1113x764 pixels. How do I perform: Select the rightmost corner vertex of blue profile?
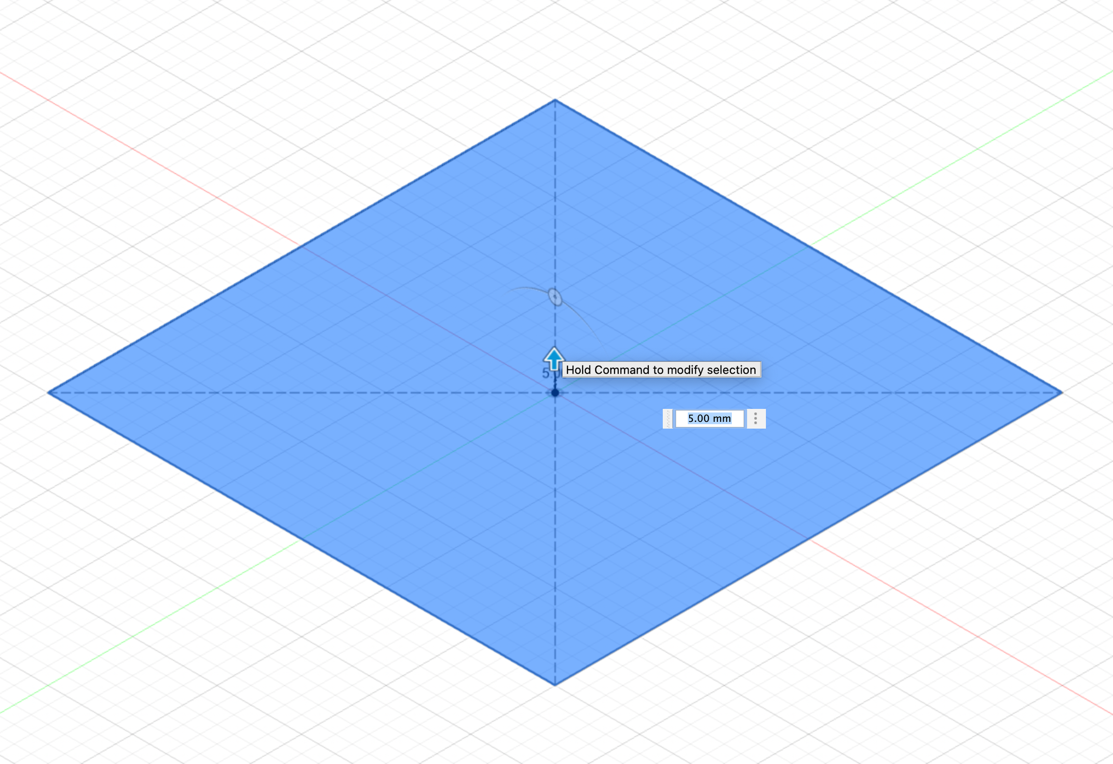[x=1062, y=393]
